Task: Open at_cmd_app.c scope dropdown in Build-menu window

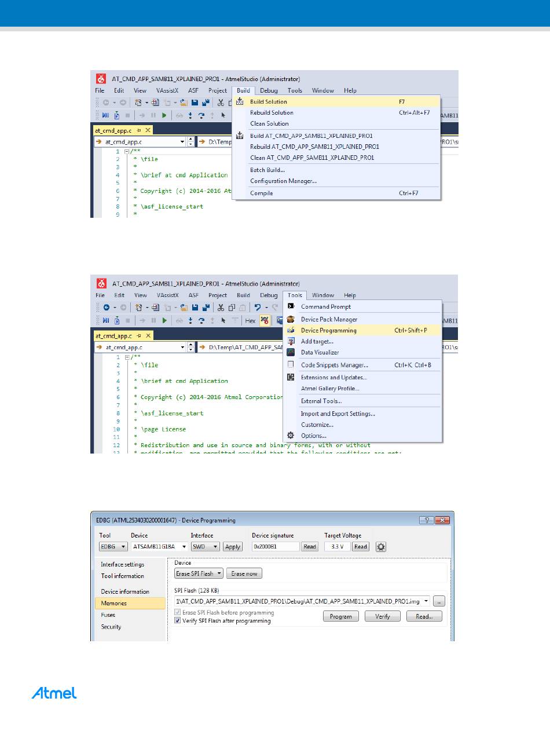Action: [x=182, y=141]
